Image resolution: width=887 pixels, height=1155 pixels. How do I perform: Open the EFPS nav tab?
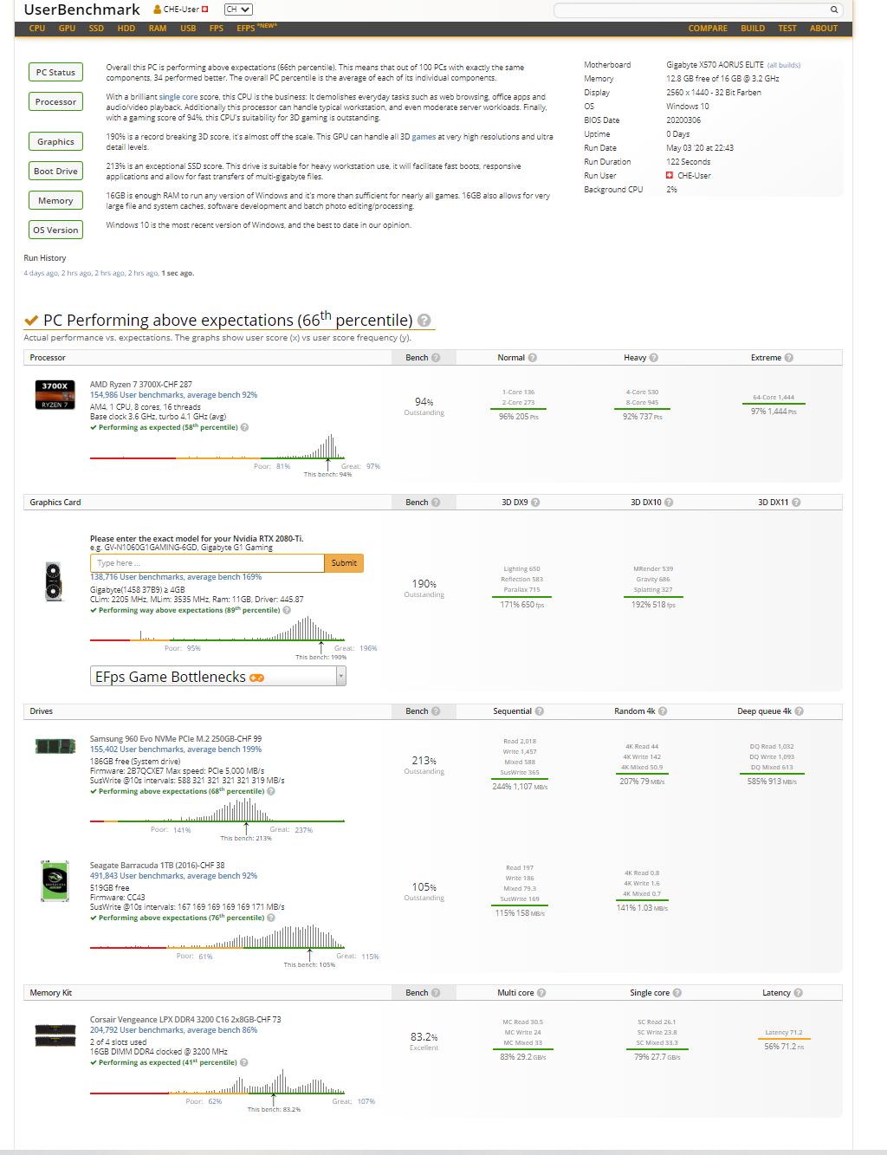[x=256, y=28]
